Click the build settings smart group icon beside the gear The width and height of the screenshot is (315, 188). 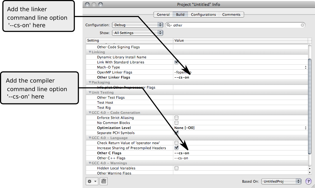tap(103, 181)
